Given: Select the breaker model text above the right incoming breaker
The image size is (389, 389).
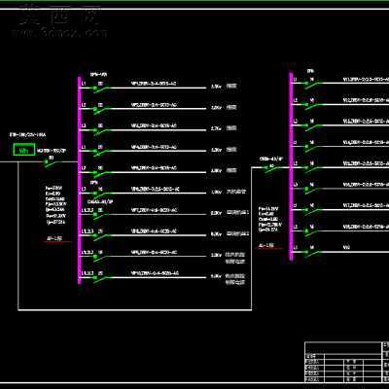Looking at the screenshot, I should click(271, 159).
